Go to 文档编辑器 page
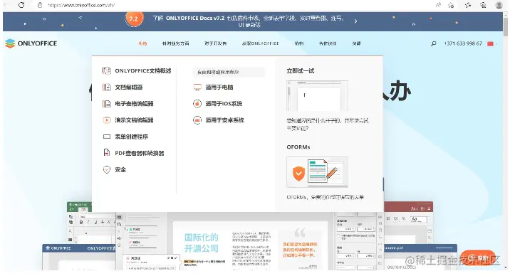510x276 pixels. coord(129,87)
